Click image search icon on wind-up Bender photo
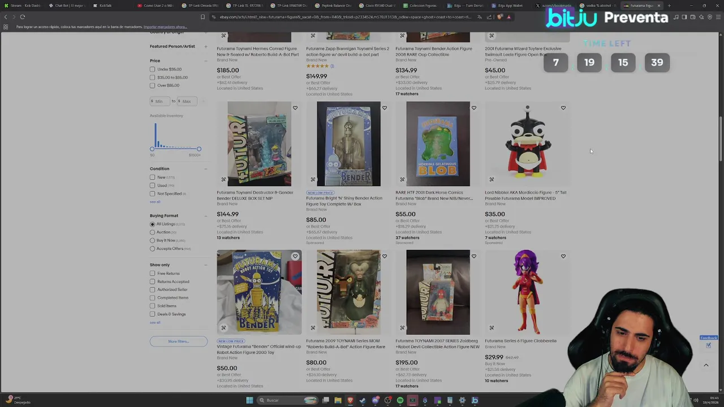This screenshot has width=724, height=407. click(x=223, y=328)
